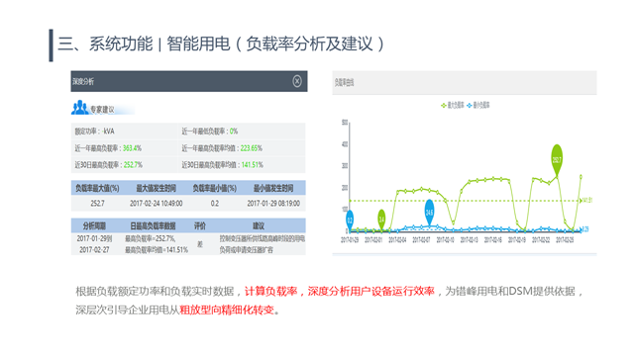634x356 pixels.
Task: Click the green 252.7 max marker bubble
Action: (x=557, y=160)
